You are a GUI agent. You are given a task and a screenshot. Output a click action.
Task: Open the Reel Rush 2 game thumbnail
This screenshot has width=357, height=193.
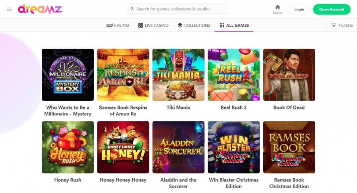[234, 75]
